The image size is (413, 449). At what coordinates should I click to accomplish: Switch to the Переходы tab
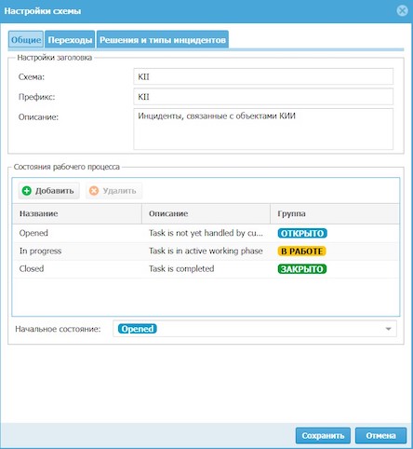[70, 40]
